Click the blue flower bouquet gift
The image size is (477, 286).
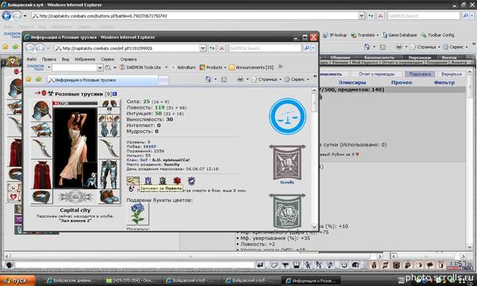point(138,214)
